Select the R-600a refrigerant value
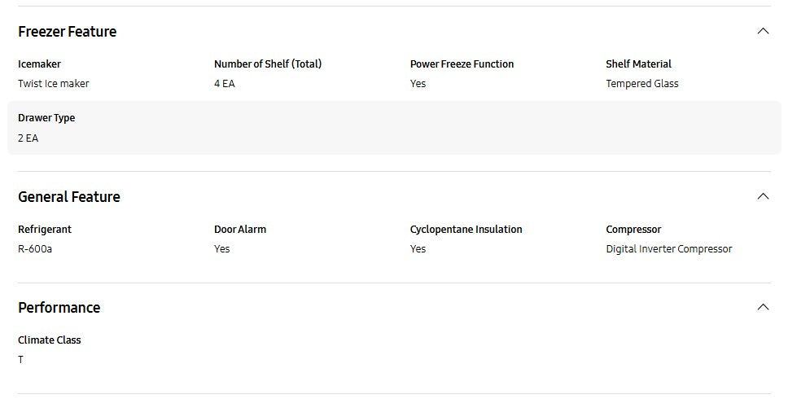Image resolution: width=788 pixels, height=399 pixels. (35, 249)
